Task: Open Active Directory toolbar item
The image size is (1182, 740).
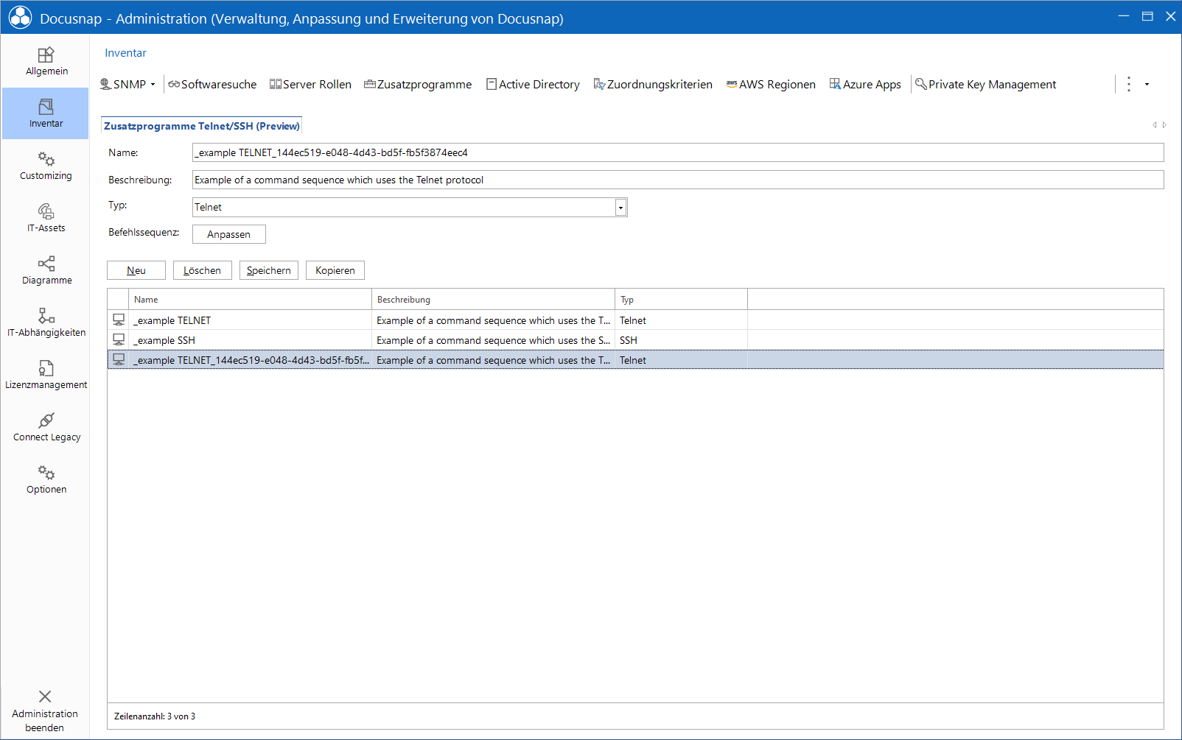Action: click(533, 85)
